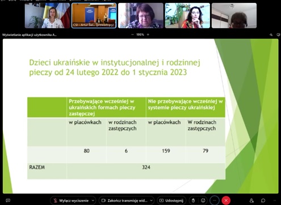This screenshot has width=281, height=205.
Task: Leave the meeting with red X button
Action: (x=226, y=200)
